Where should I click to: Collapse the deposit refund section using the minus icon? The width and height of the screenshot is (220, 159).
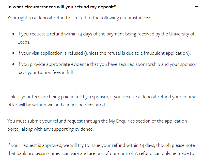197,7
